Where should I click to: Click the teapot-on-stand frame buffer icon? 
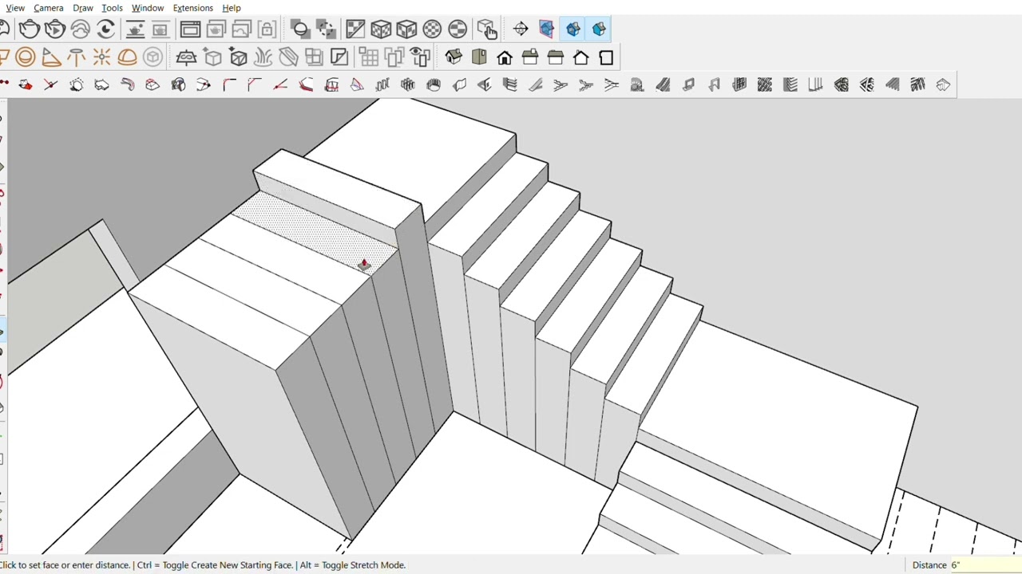point(135,29)
